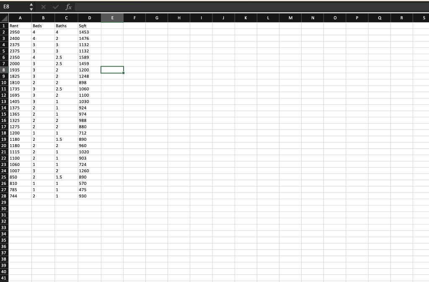Image resolution: width=429 pixels, height=282 pixels.
Task: Open the fx insert function button
Action: tap(68, 7)
